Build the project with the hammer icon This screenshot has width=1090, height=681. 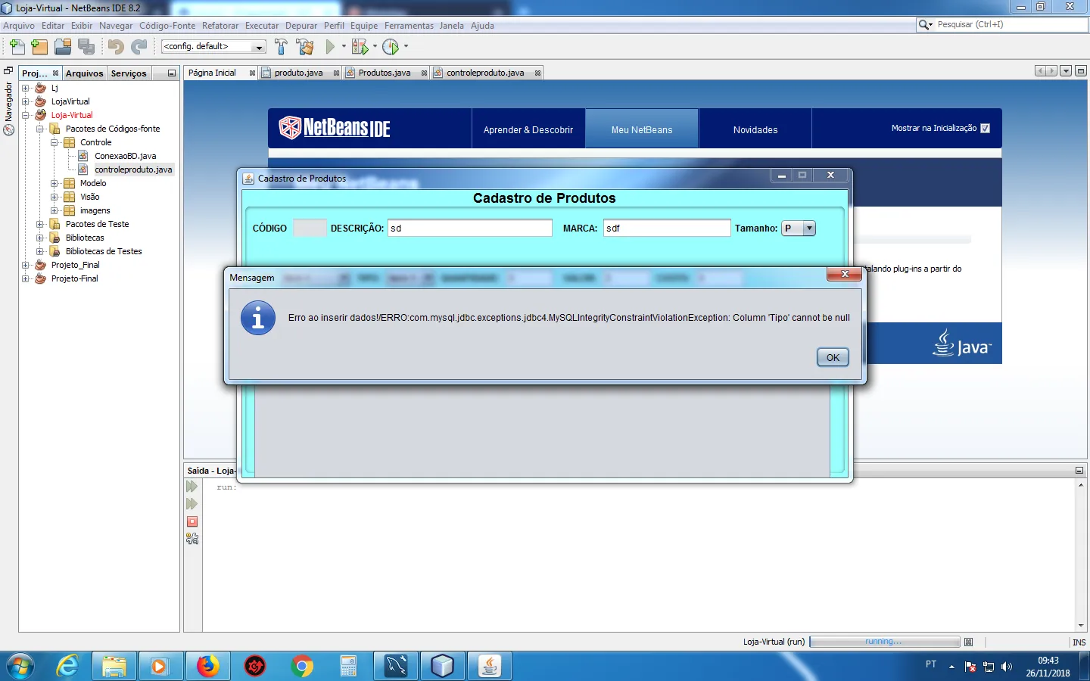tap(281, 47)
